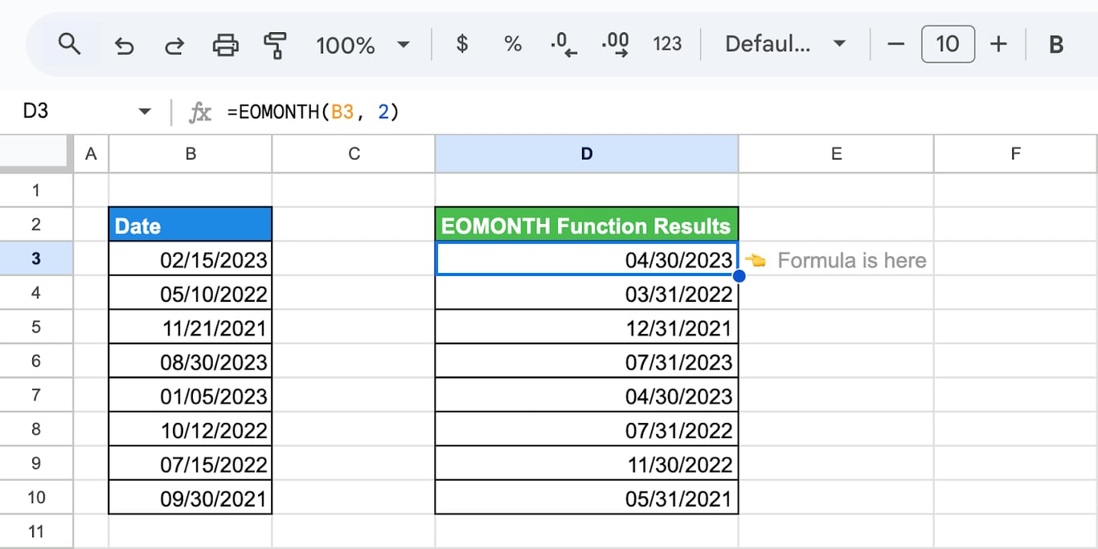Open the 100% zoom dropdown
The height and width of the screenshot is (549, 1098).
pos(363,45)
